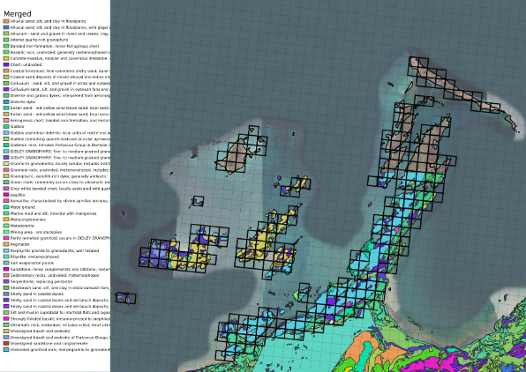
Task: Click the Banded iron-formation legend label
Action: coord(55,46)
